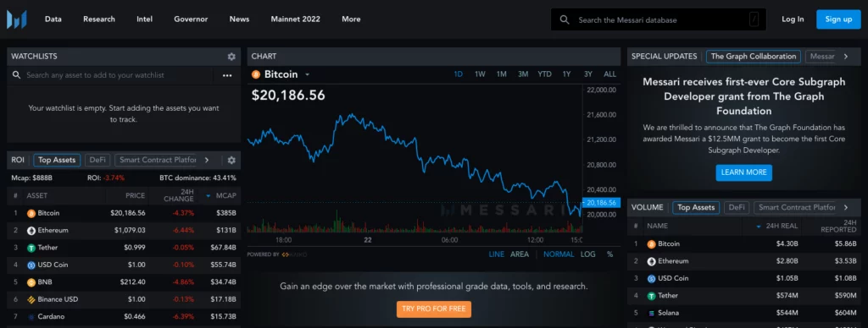The image size is (868, 328).
Task: Click the search magnifier icon in header
Action: coord(565,19)
